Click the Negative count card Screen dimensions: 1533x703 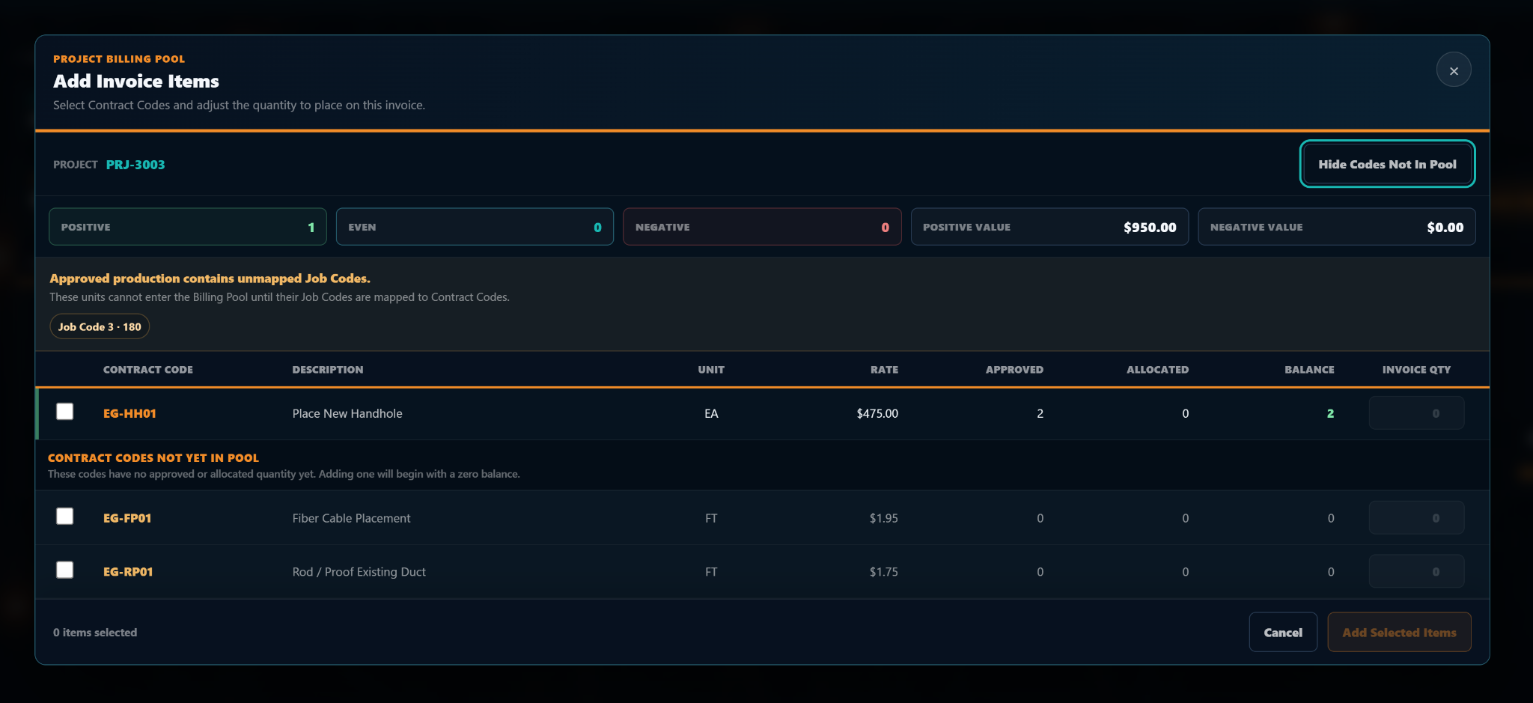(762, 227)
